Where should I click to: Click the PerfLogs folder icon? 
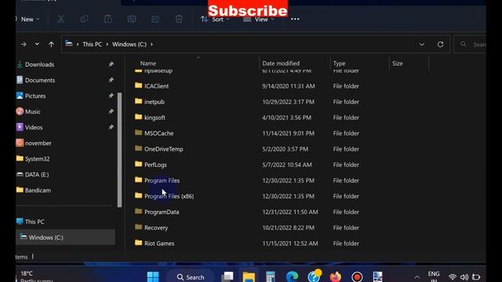coord(138,164)
